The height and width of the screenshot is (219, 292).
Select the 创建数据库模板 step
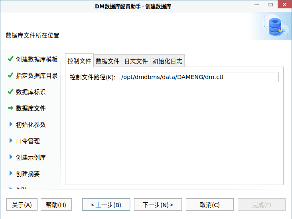[37, 59]
